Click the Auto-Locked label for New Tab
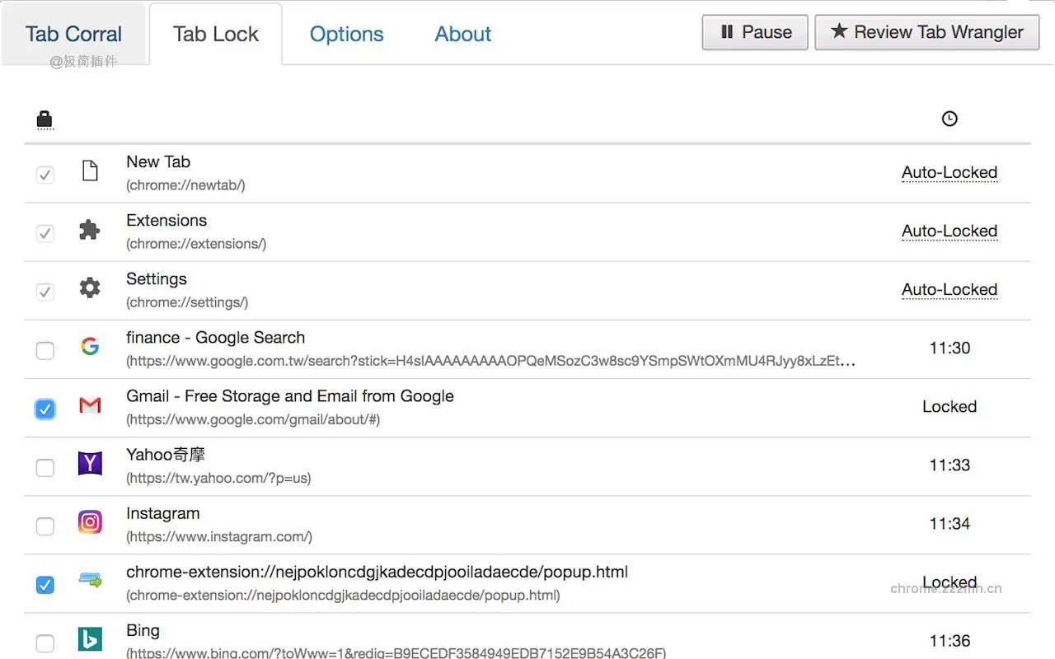The width and height of the screenshot is (1055, 659). coord(949,172)
